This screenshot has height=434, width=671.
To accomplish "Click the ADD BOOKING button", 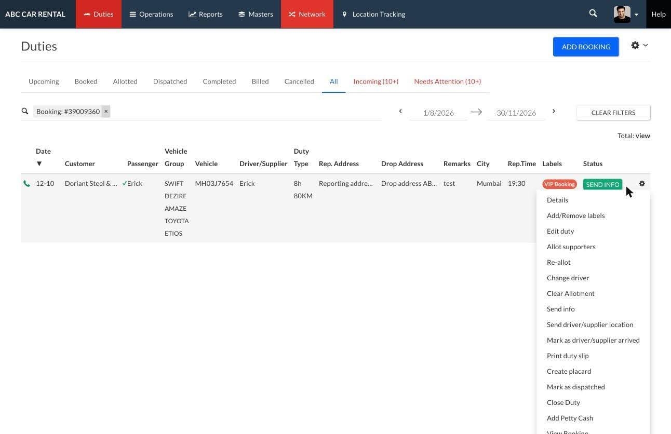I will 586,47.
